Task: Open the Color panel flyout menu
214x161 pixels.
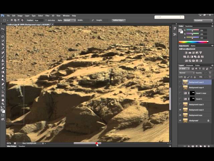Action: pyautogui.click(x=212, y=26)
